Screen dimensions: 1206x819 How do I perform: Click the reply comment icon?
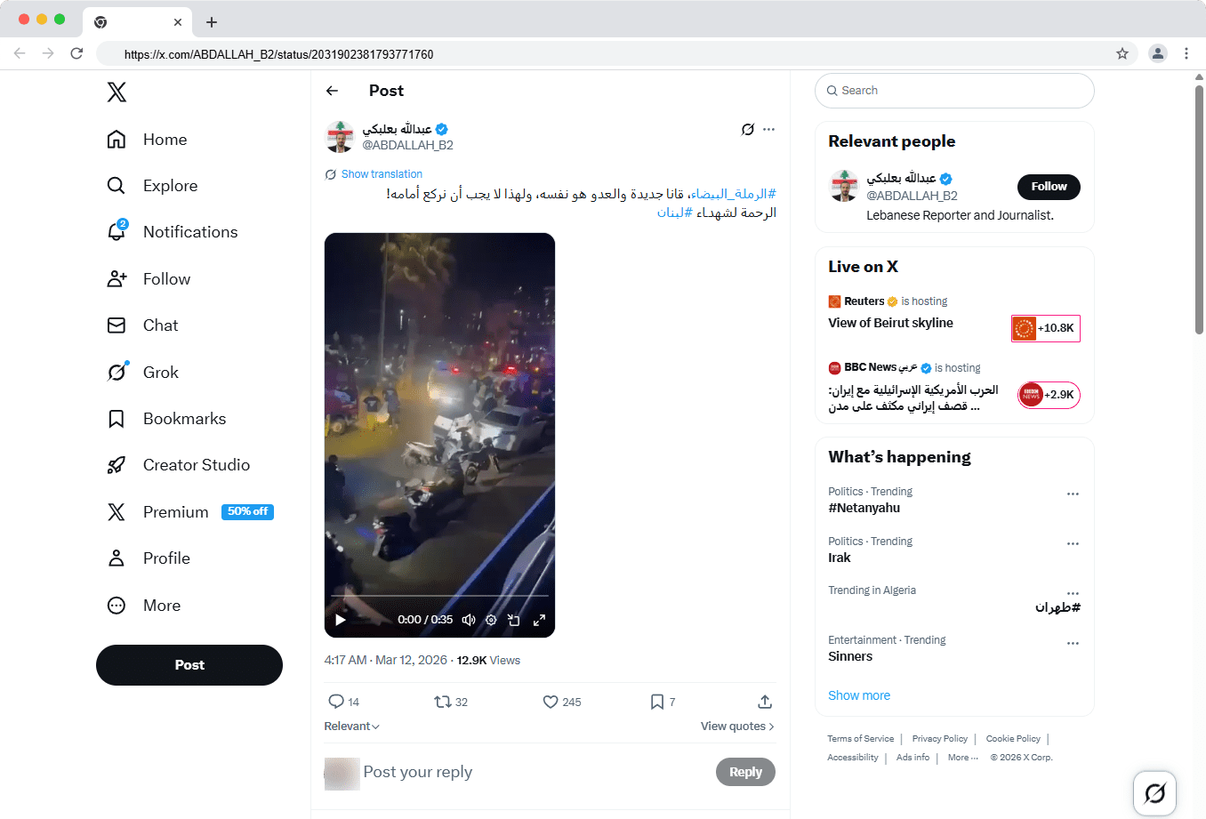coord(336,702)
